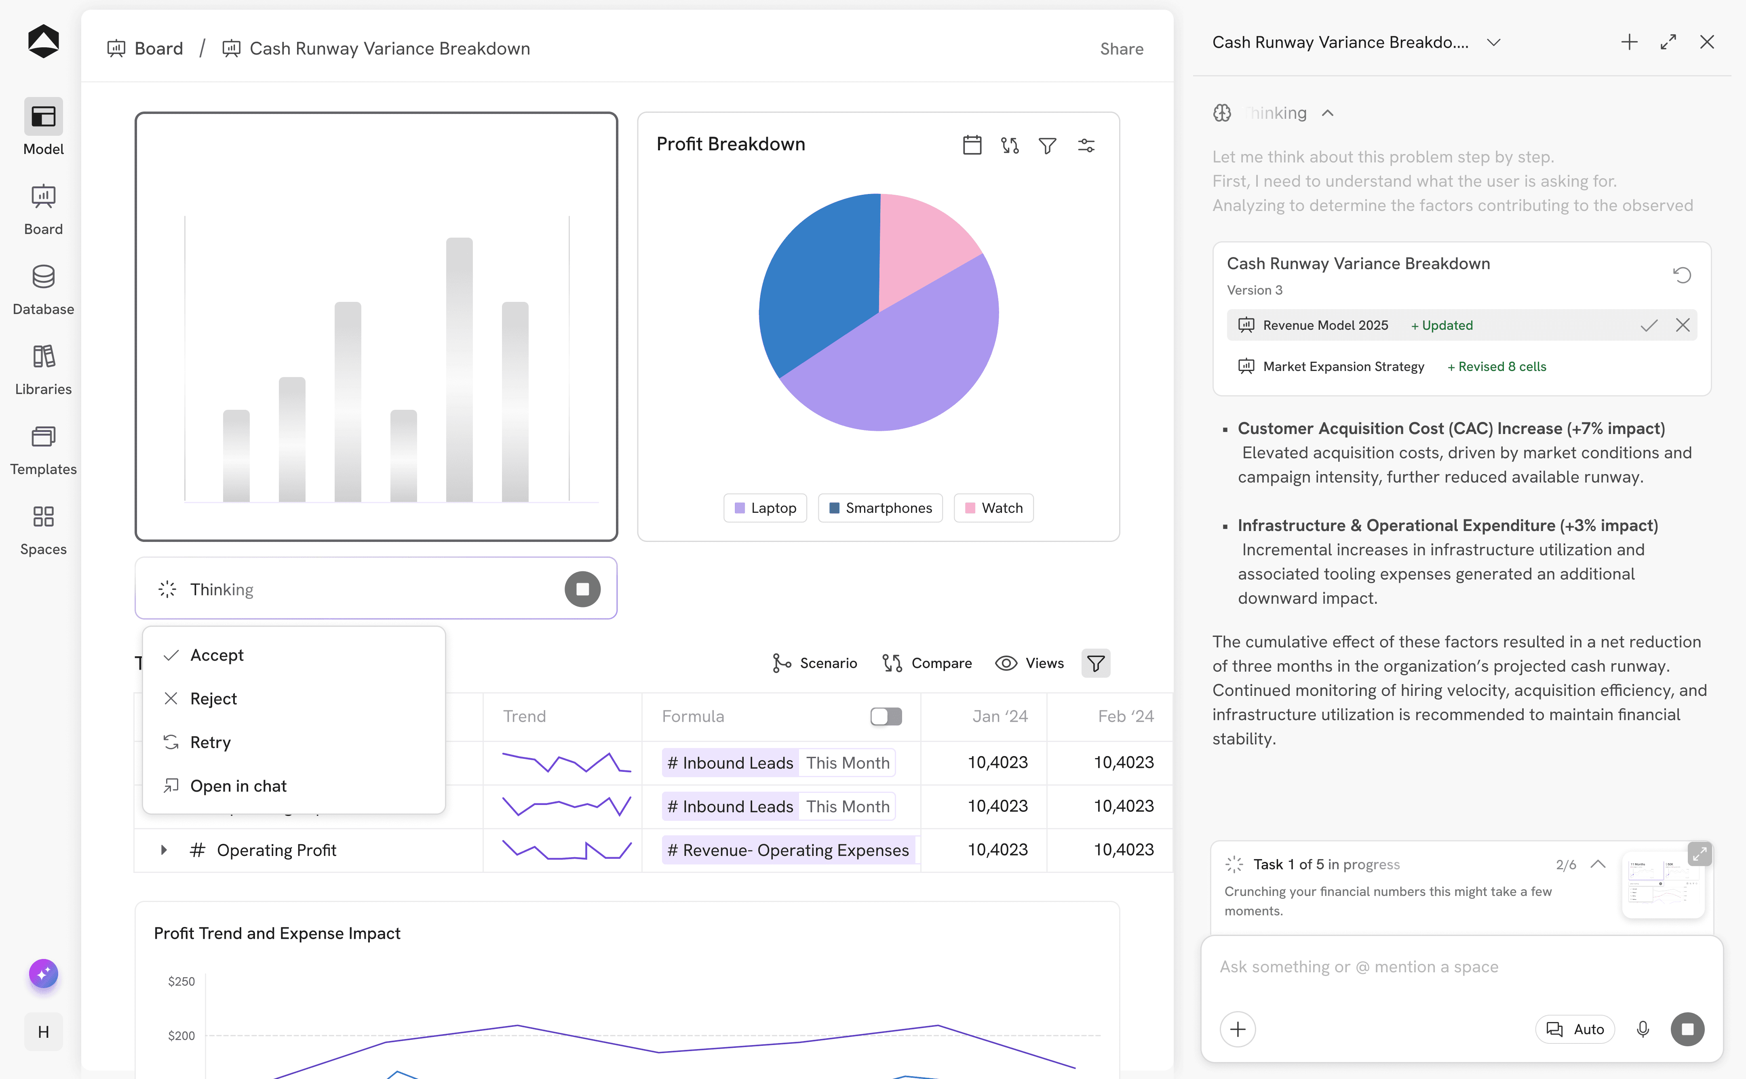Viewport: 1746px width, 1079px height.
Task: Toggle the Views eye option
Action: coord(1029,663)
